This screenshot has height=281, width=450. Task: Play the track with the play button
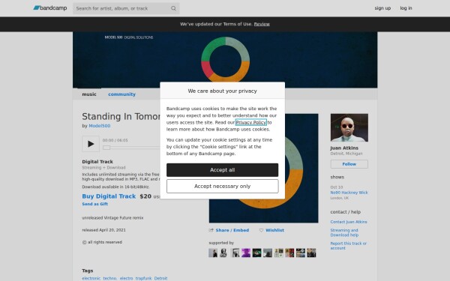tap(91, 144)
